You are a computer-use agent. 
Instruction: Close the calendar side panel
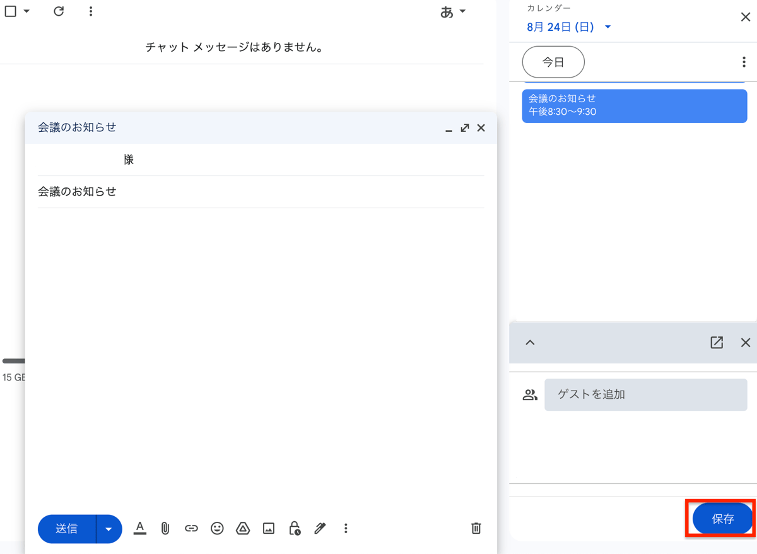click(745, 17)
